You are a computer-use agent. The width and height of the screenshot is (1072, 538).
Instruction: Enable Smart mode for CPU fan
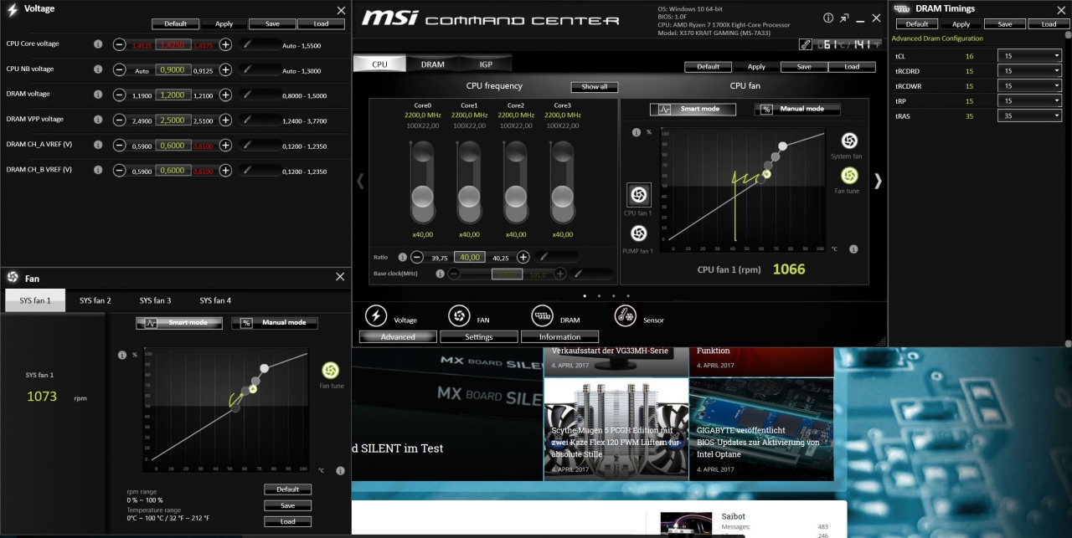[693, 109]
